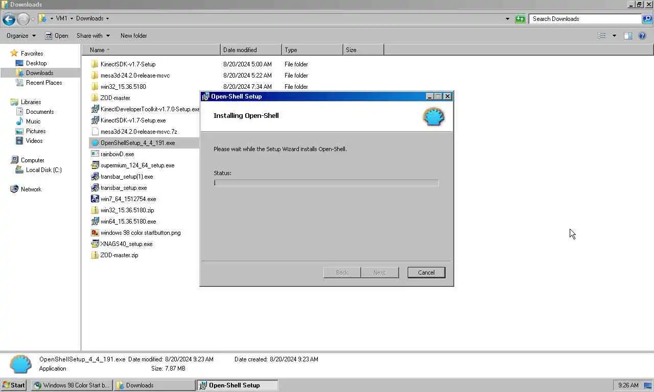Click the change view icon
This screenshot has height=392, width=654.
click(x=602, y=36)
